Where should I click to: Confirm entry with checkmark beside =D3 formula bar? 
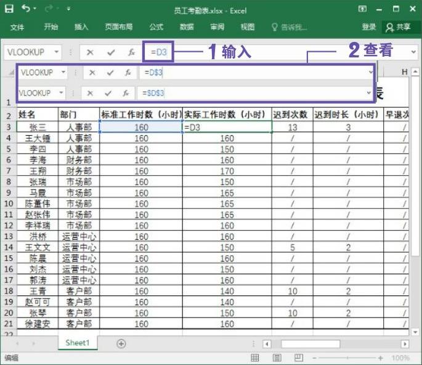[x=111, y=52]
